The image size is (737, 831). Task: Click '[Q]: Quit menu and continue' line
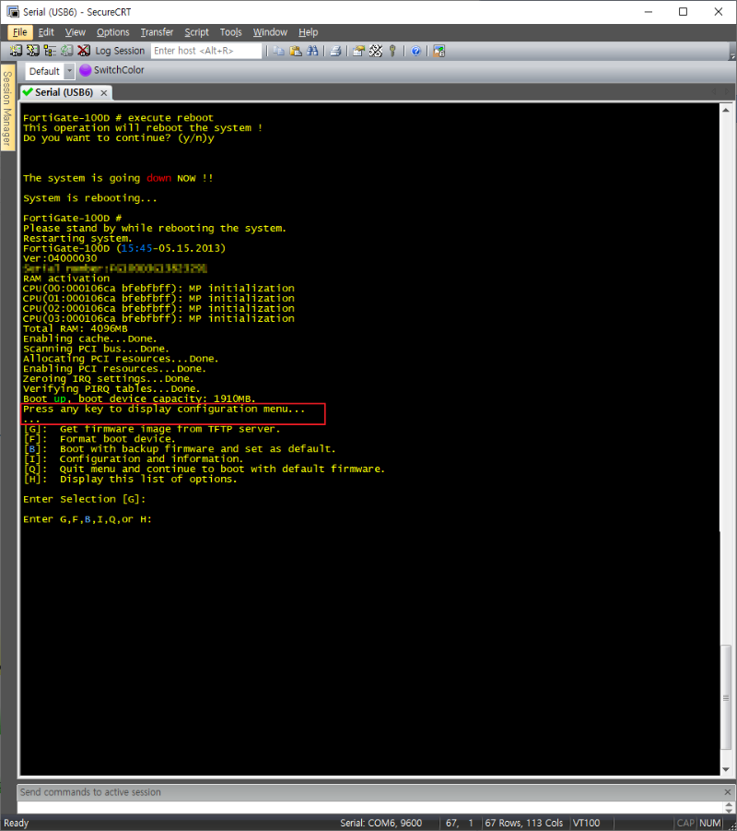[x=204, y=469]
